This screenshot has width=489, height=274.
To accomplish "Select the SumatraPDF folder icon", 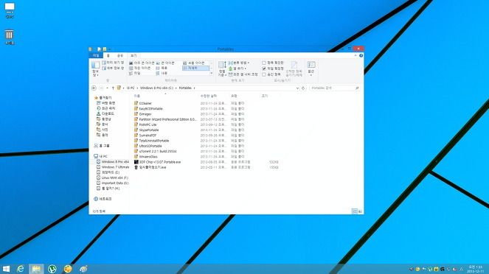I will [x=136, y=135].
